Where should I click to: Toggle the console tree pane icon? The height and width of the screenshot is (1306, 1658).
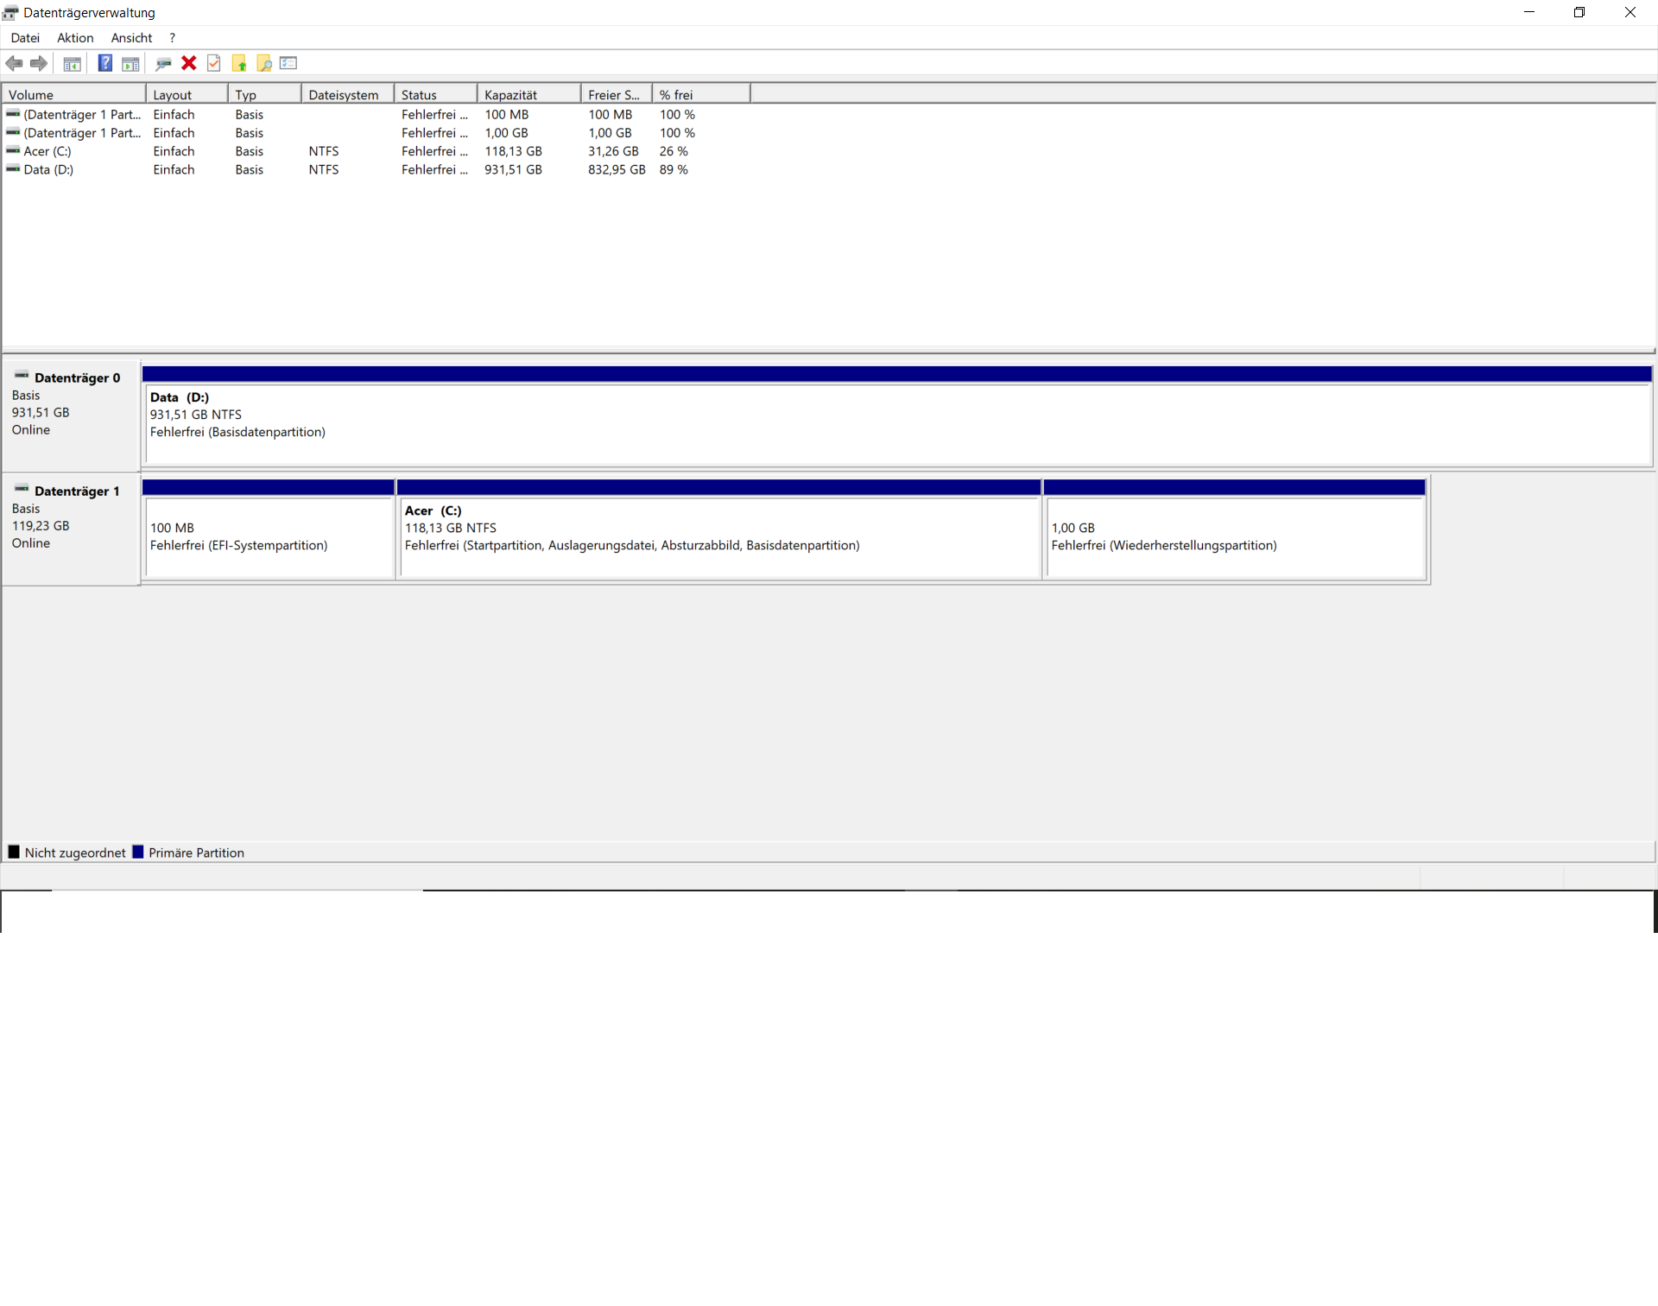[x=73, y=63]
